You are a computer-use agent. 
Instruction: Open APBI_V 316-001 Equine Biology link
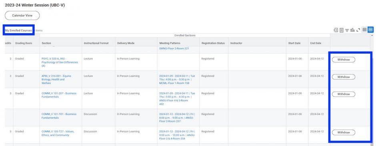click(56, 79)
